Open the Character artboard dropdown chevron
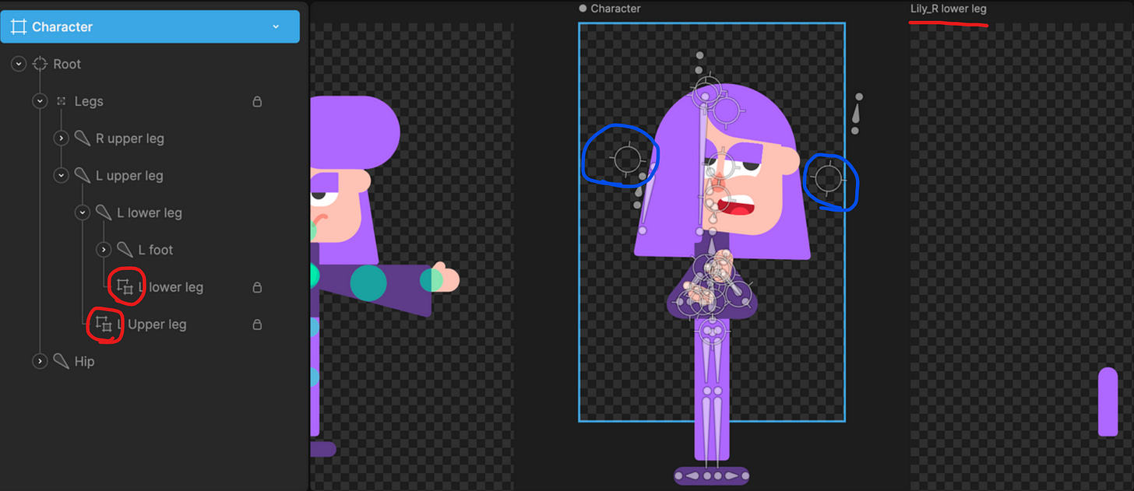This screenshot has height=491, width=1134. pos(276,26)
